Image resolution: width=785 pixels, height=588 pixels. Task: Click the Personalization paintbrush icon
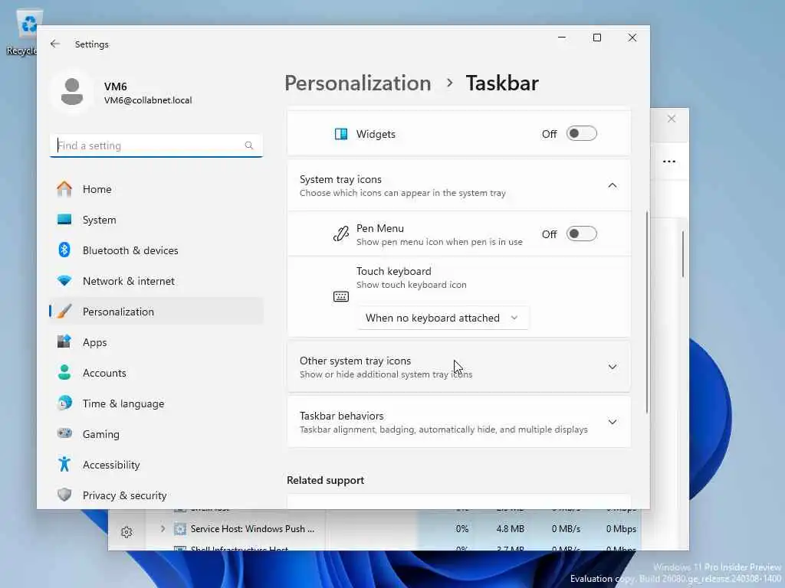(x=64, y=312)
